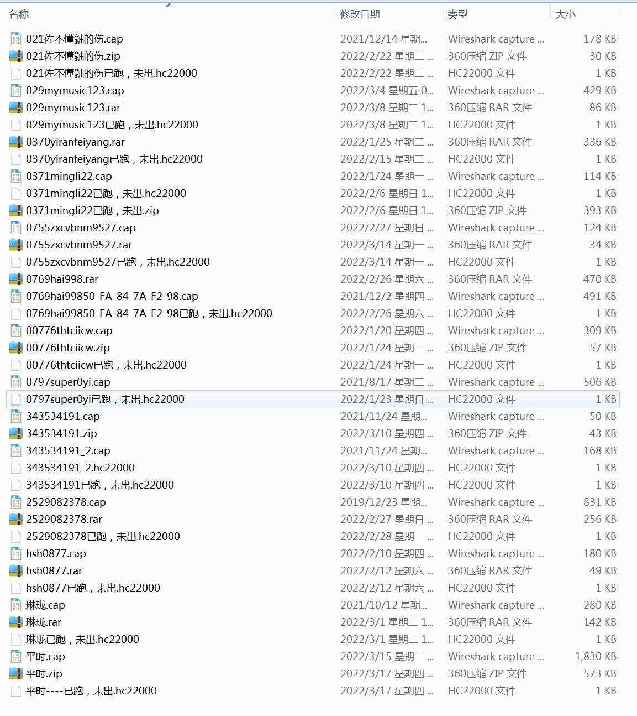Click the archive icon of 00776thtciicw.zip
The height and width of the screenshot is (716, 637).
pos(16,347)
